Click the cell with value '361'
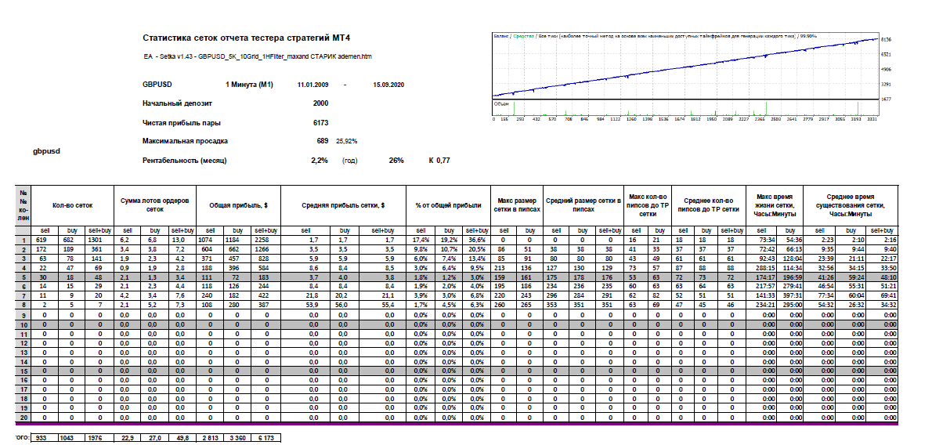The height and width of the screenshot is (445, 932). coord(99,248)
